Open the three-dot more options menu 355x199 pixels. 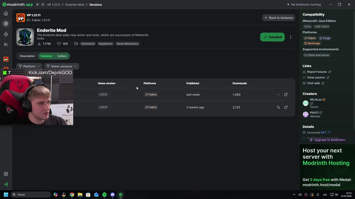[x=290, y=37]
